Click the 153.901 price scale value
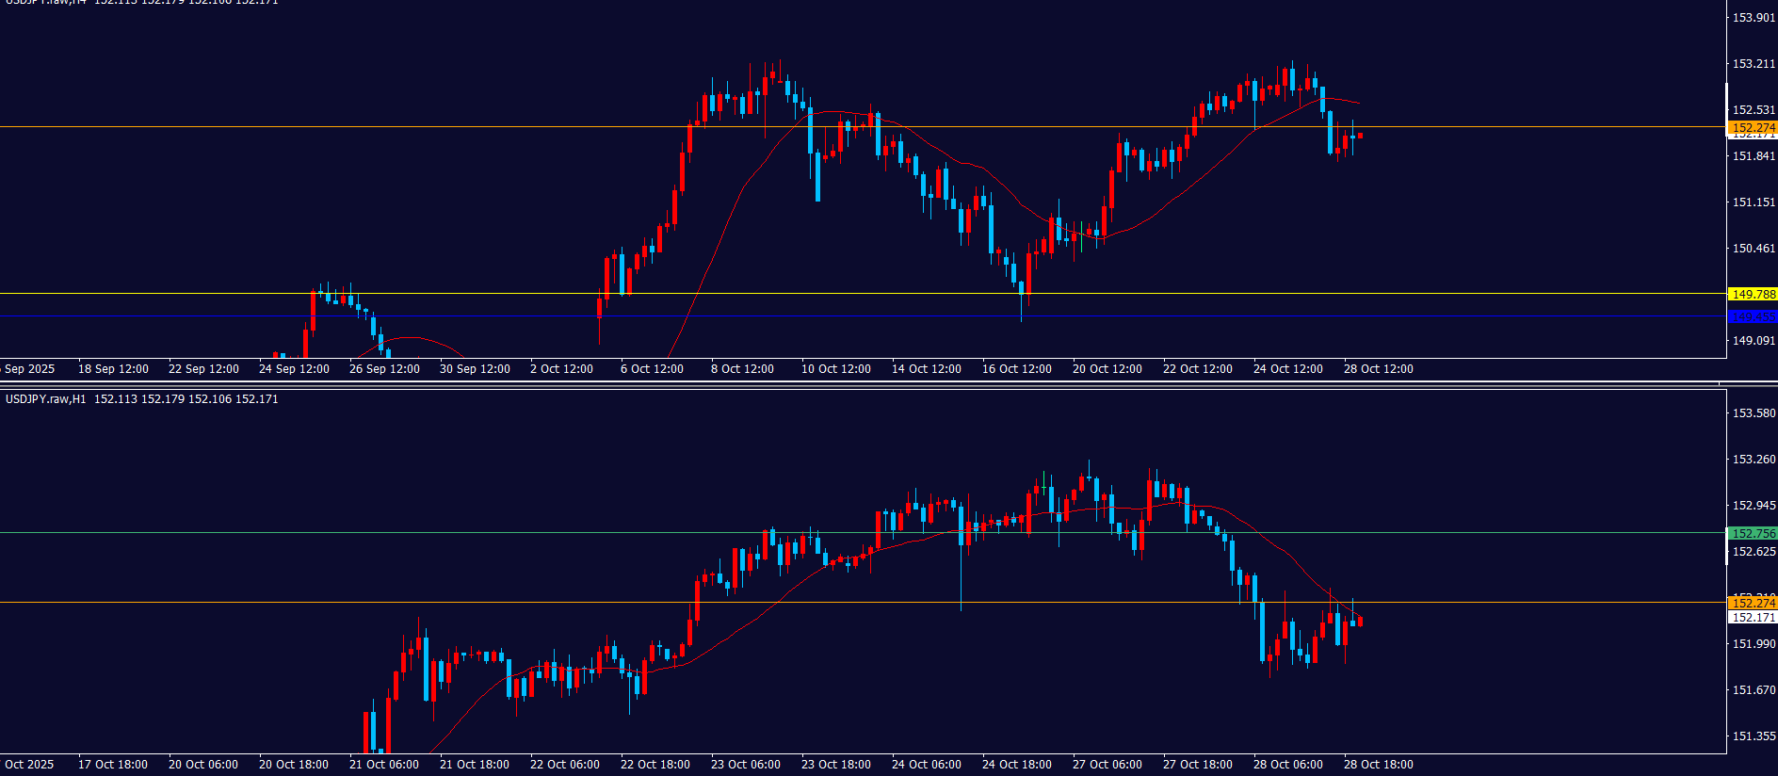This screenshot has width=1778, height=776. [1754, 18]
